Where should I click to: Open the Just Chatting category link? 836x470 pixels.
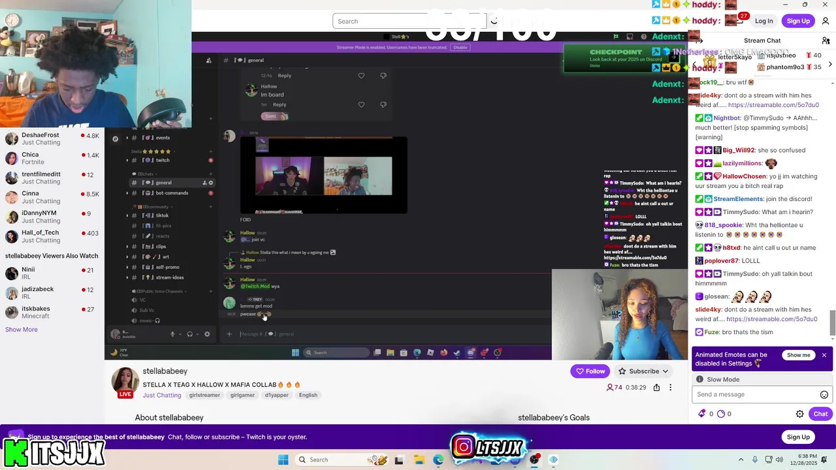[162, 395]
